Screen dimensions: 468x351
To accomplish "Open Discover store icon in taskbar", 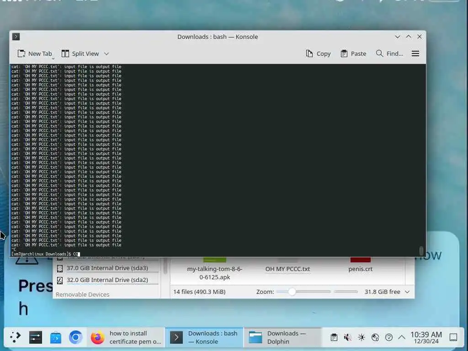I will click(55, 338).
